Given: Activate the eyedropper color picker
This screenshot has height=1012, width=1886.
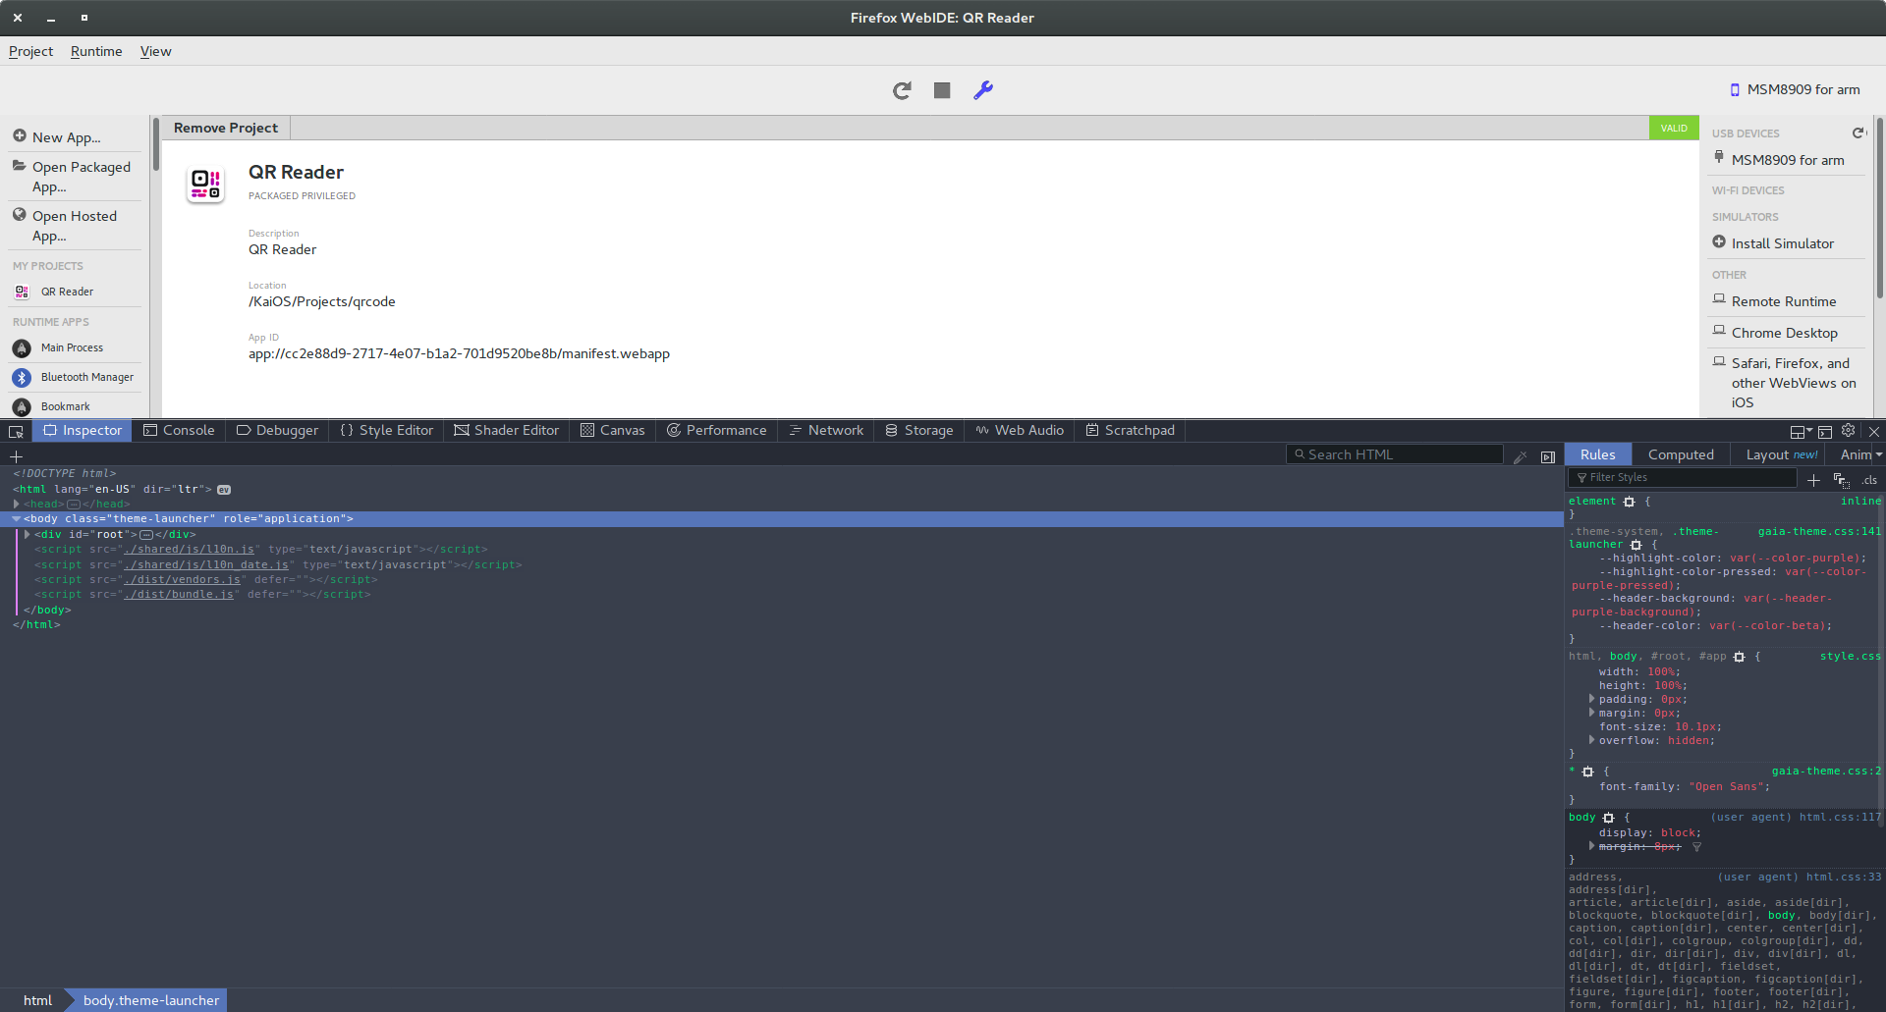Looking at the screenshot, I should click(1521, 456).
